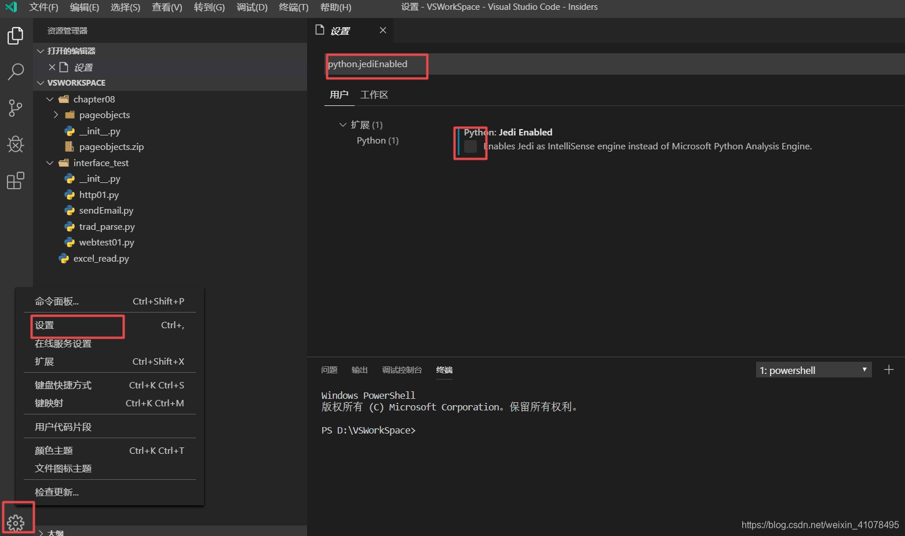Select the Search icon in activity bar
This screenshot has width=905, height=536.
point(15,72)
